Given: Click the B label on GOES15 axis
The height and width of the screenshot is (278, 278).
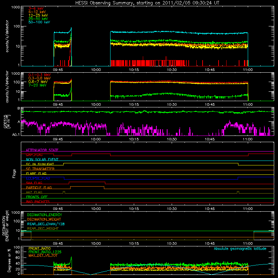Looking at the screenshot, I should click(19, 108).
